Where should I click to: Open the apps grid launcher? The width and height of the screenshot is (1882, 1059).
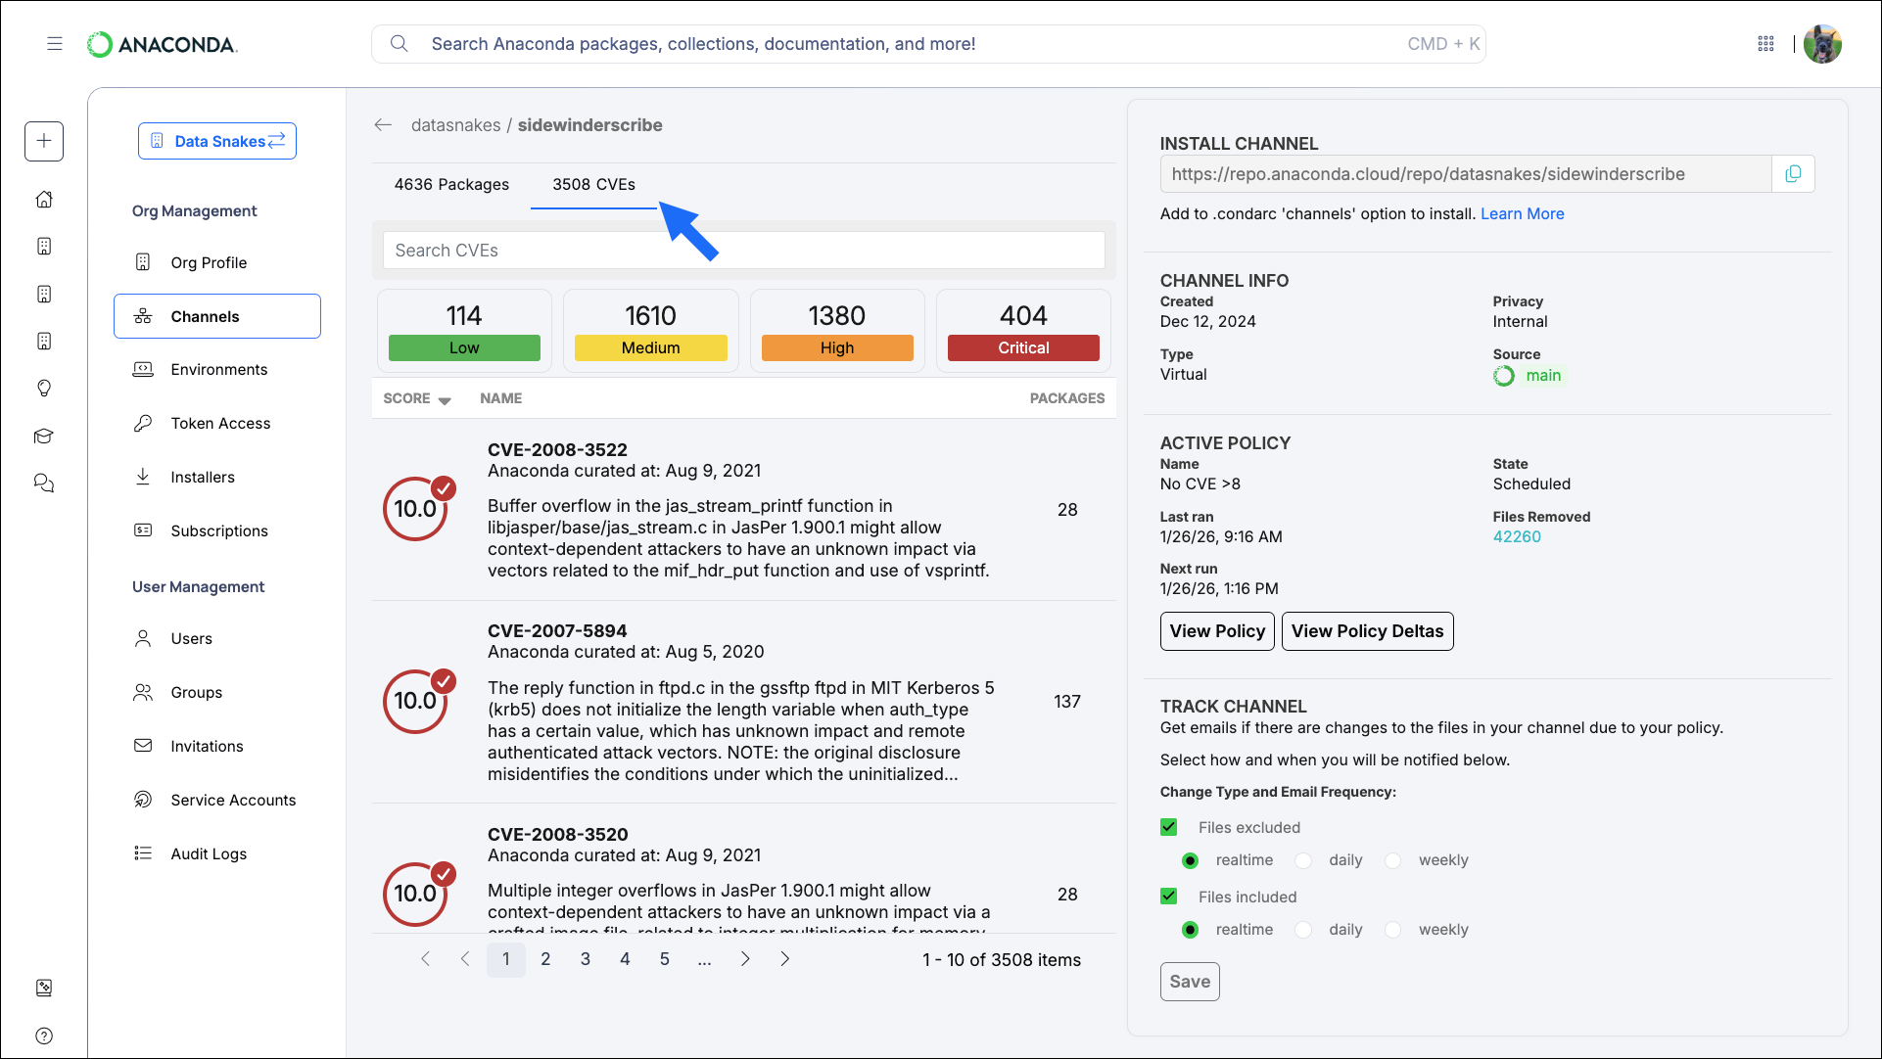tap(1765, 44)
